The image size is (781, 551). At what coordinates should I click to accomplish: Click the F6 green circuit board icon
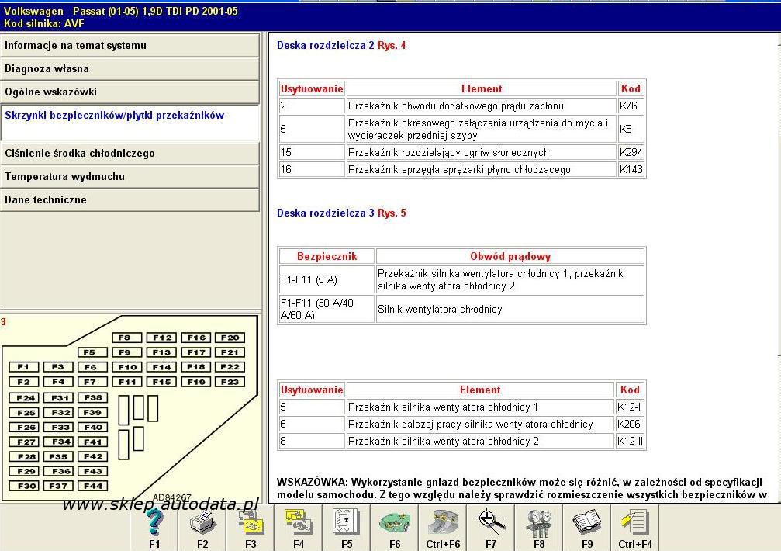click(394, 525)
